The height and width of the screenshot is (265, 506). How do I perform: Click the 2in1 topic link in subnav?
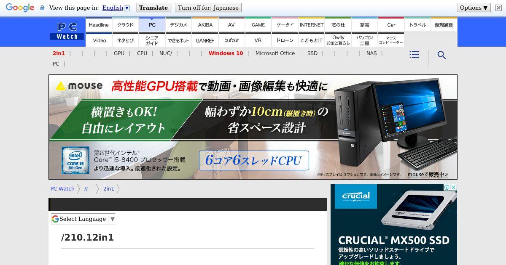[x=59, y=53]
